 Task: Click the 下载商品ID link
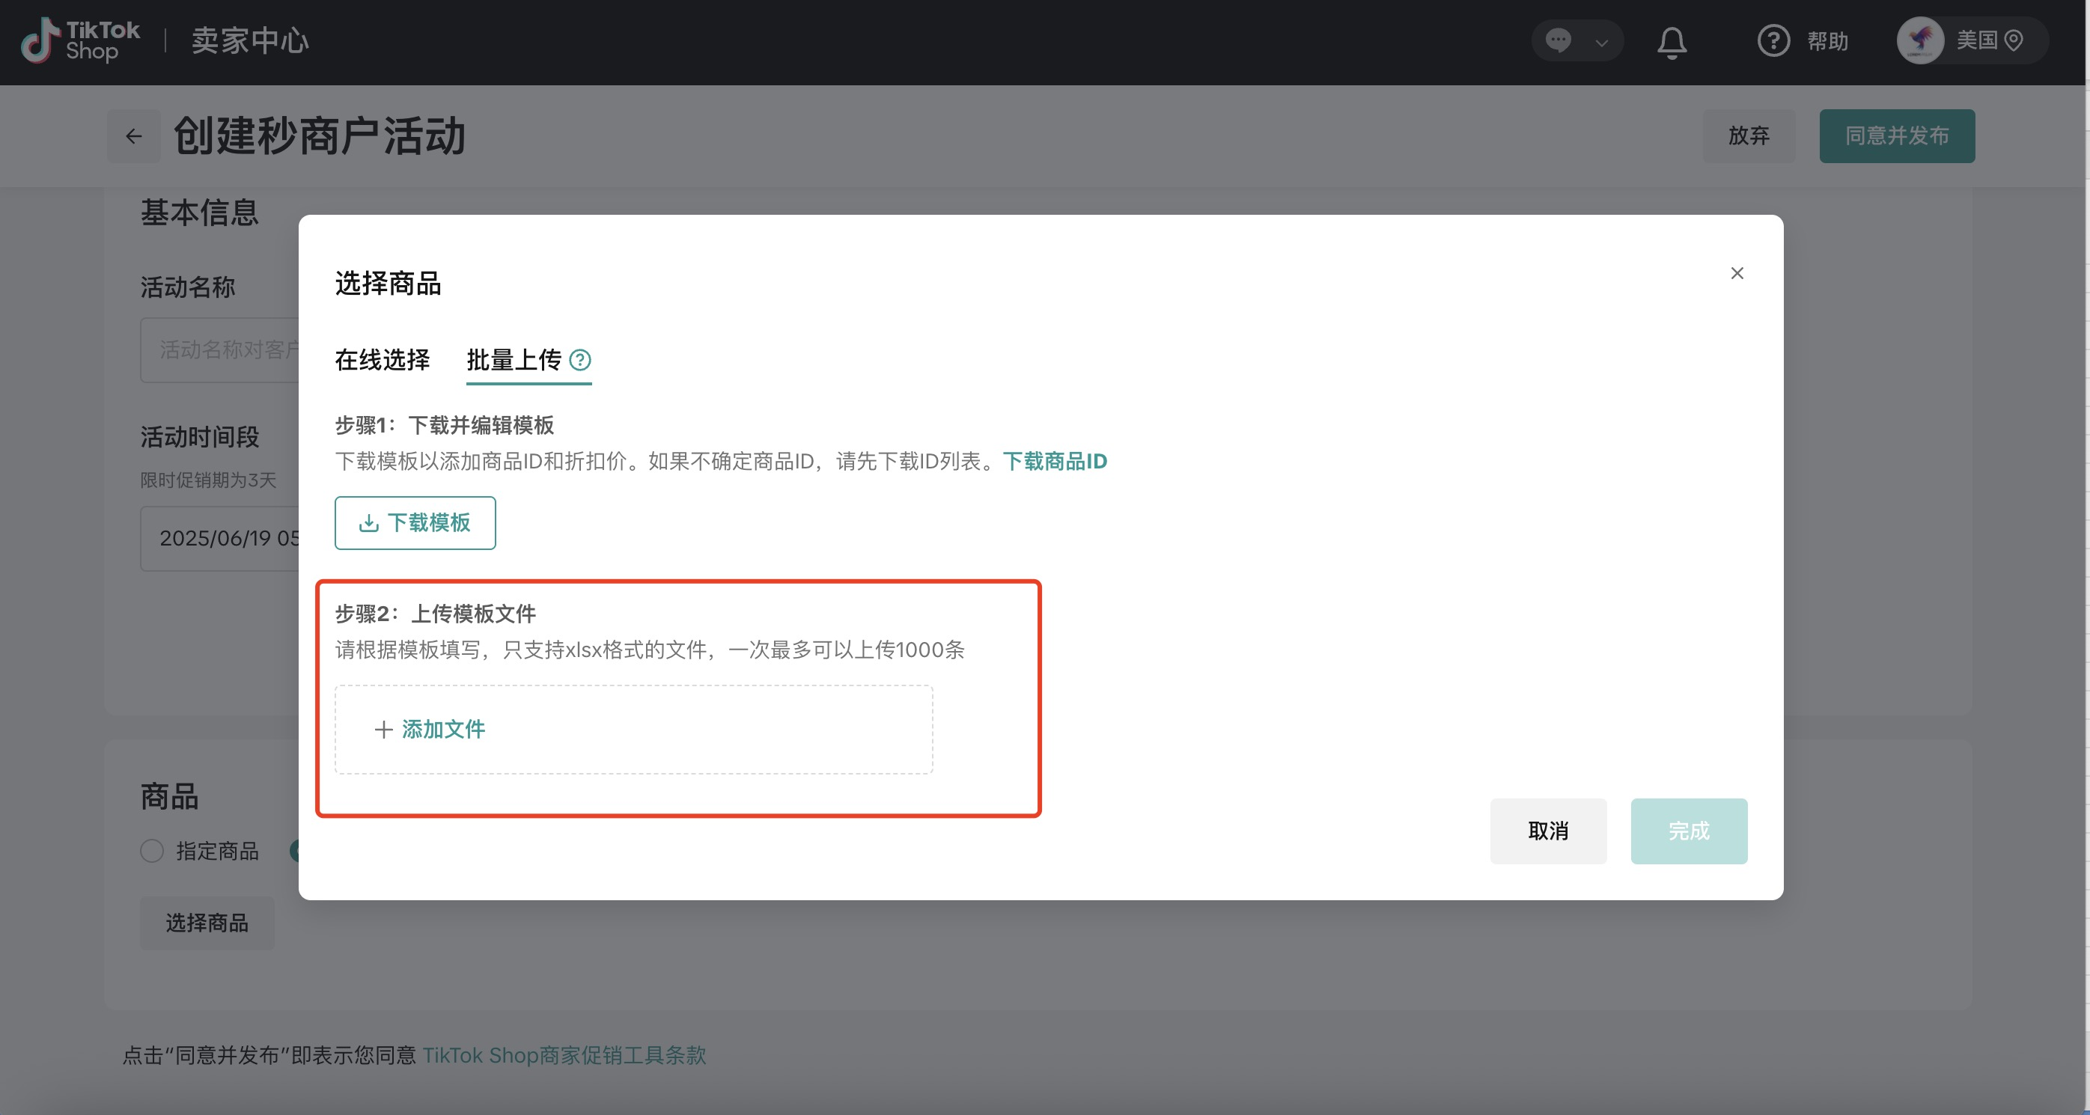(1055, 462)
